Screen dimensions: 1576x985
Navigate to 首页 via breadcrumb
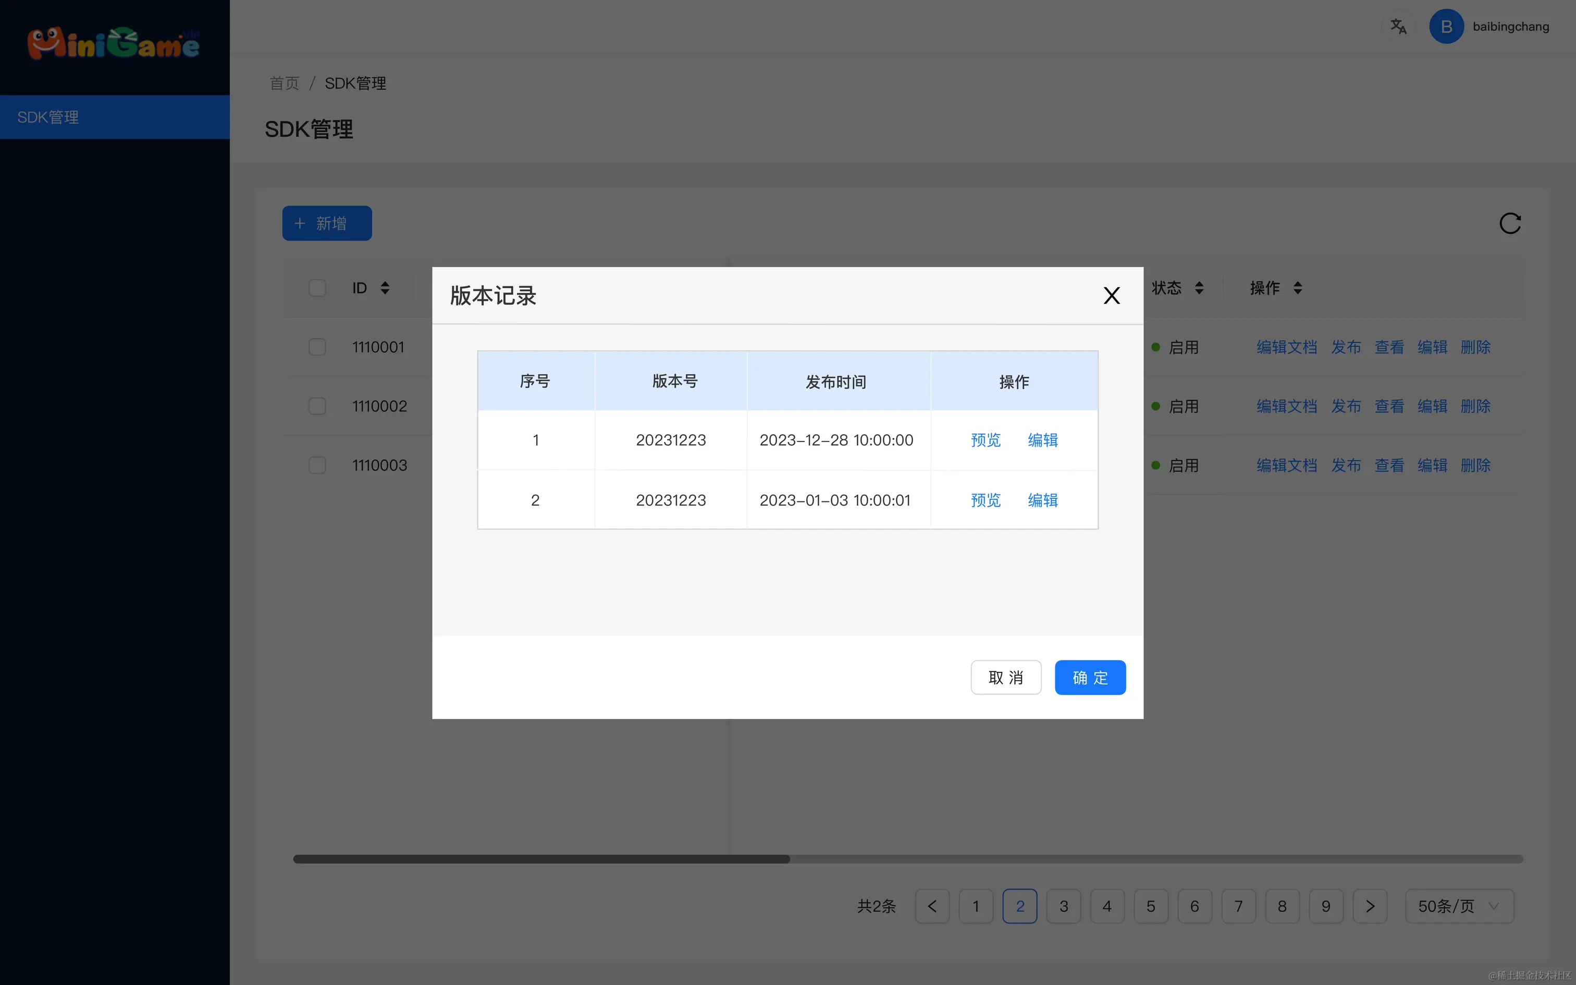tap(284, 83)
